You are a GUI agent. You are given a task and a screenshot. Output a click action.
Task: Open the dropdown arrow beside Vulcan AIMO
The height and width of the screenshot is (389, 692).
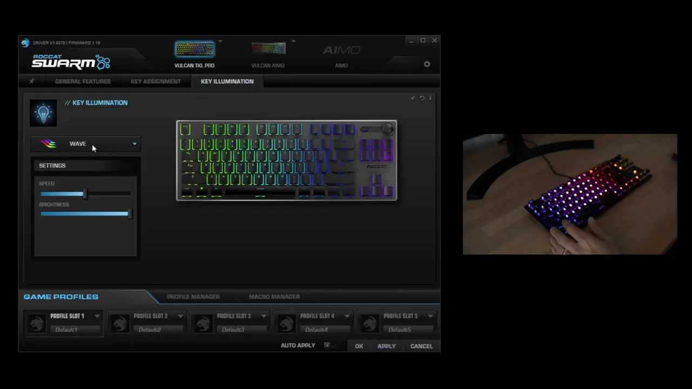point(294,41)
